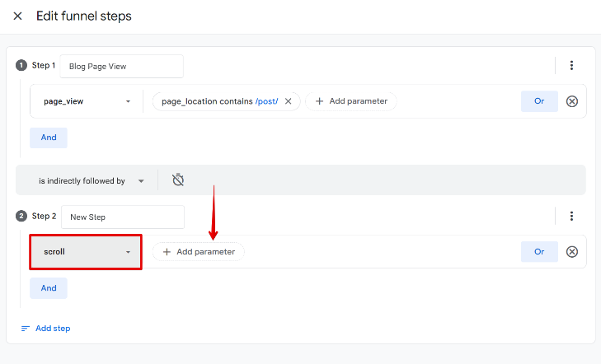Close the Edit funnel steps panel

point(17,16)
